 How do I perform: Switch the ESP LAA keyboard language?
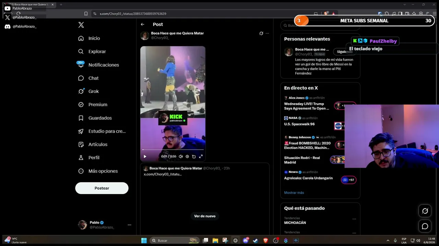[404, 241]
